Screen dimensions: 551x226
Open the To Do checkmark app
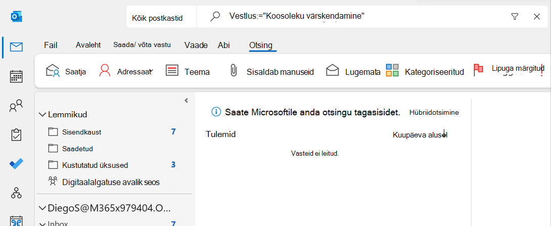pyautogui.click(x=16, y=163)
